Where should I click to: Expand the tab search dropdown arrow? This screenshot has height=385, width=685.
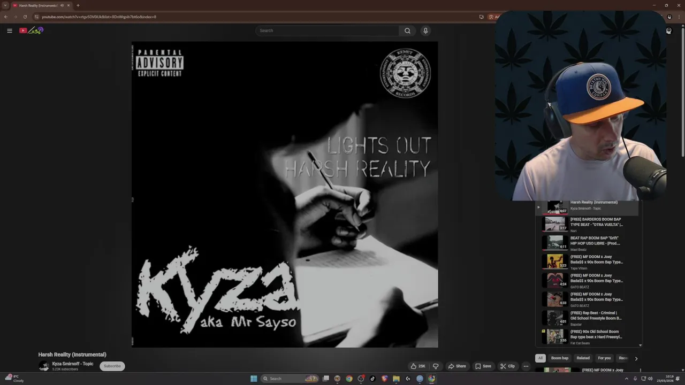(5, 5)
